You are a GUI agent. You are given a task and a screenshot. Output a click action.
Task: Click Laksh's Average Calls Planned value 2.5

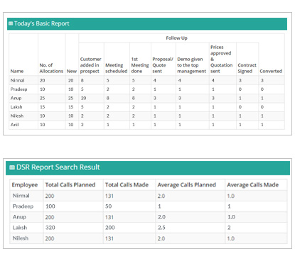(161, 228)
